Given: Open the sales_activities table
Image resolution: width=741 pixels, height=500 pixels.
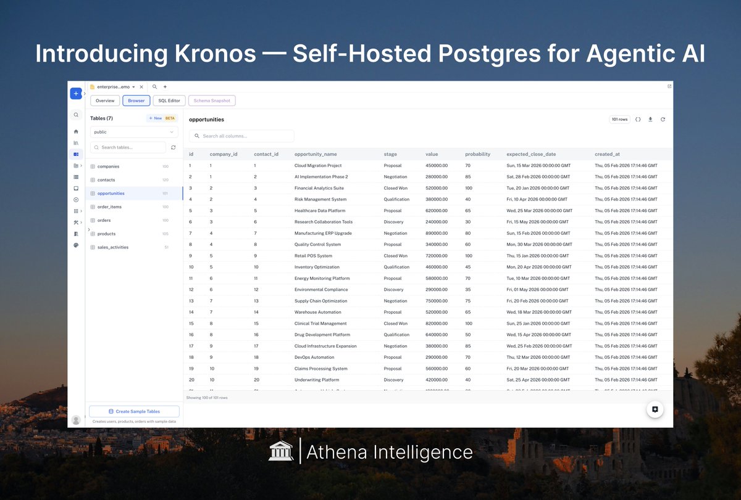Looking at the screenshot, I should [x=133, y=247].
